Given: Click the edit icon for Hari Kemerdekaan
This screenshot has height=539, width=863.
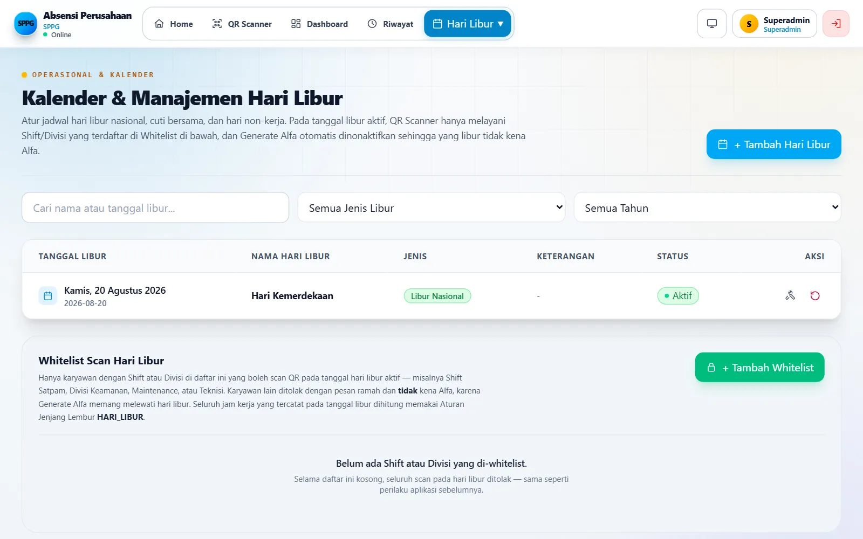Looking at the screenshot, I should click(790, 295).
